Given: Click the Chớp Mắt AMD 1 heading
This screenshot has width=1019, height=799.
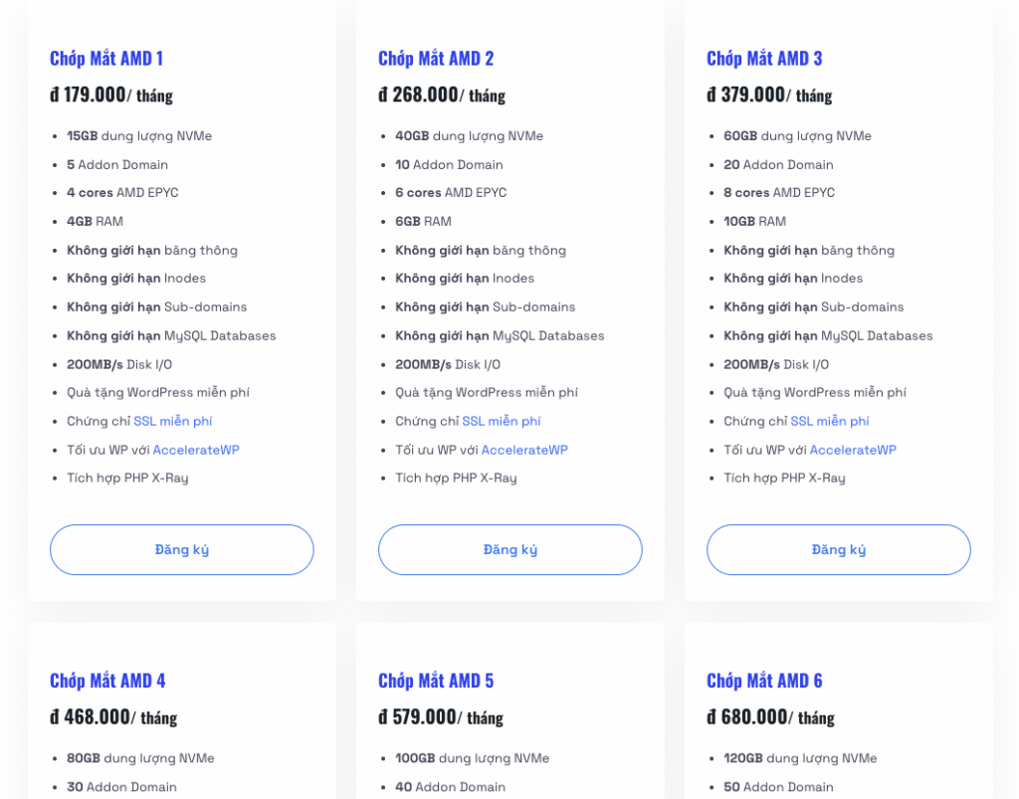Looking at the screenshot, I should click(106, 59).
